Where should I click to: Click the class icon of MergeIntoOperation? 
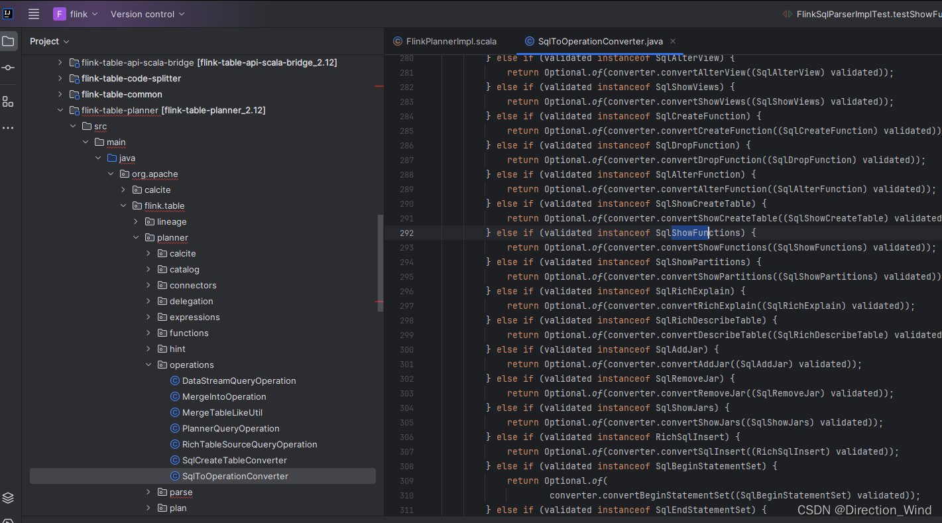click(x=175, y=396)
